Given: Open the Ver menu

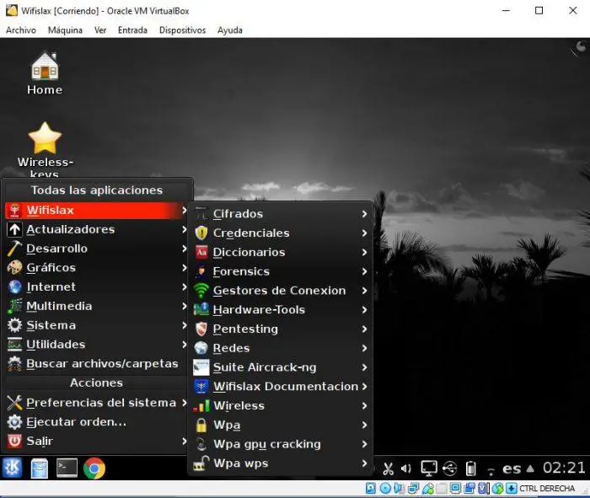Looking at the screenshot, I should pos(100,30).
